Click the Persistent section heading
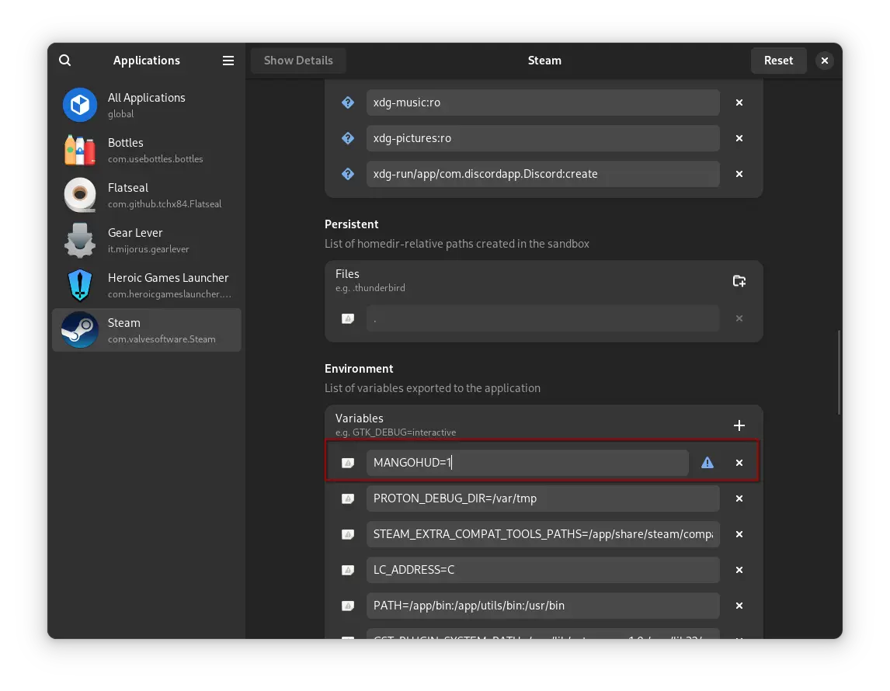890x691 pixels. [x=351, y=224]
